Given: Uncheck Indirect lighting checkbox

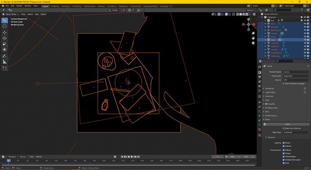Looking at the screenshot, I should coord(284,146).
